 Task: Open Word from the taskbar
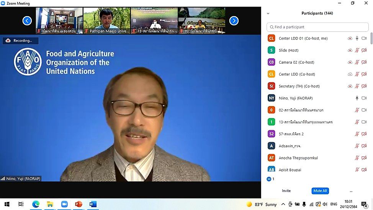click(93, 204)
